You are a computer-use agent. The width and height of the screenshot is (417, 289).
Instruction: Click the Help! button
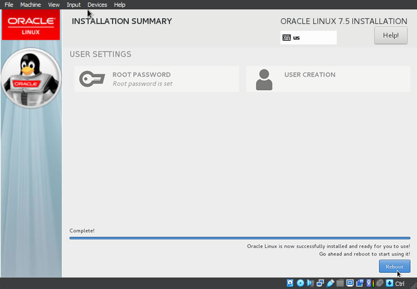(x=390, y=35)
